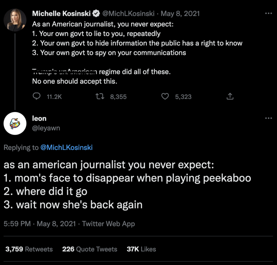Click the @MichLKosinski handle in tweet header
The image size is (277, 265).
pyautogui.click(x=129, y=14)
